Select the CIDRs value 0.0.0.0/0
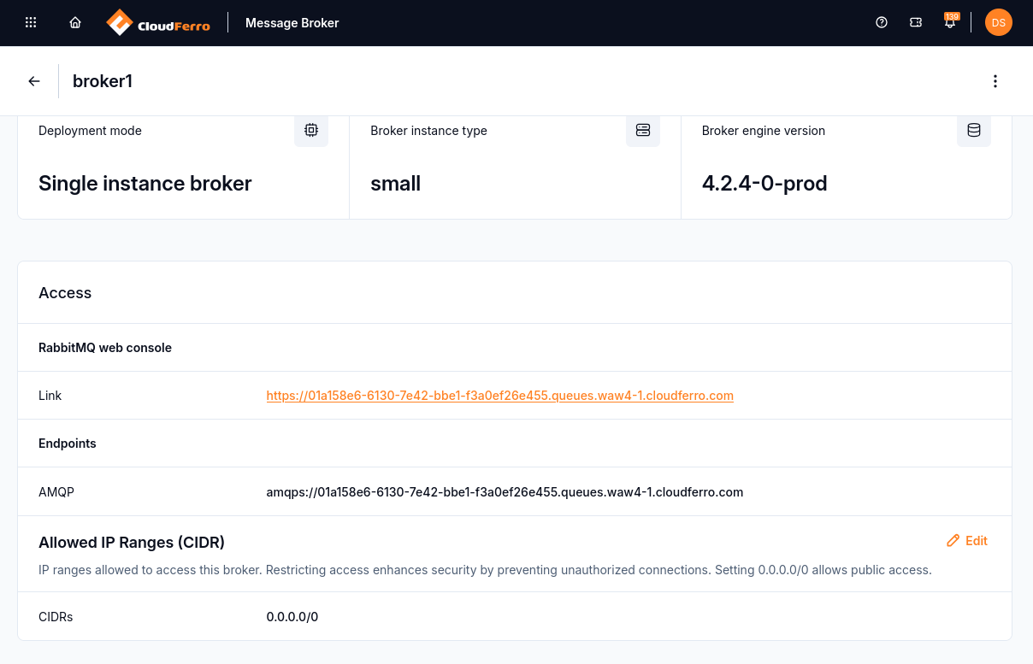The image size is (1033, 664). click(x=292, y=617)
